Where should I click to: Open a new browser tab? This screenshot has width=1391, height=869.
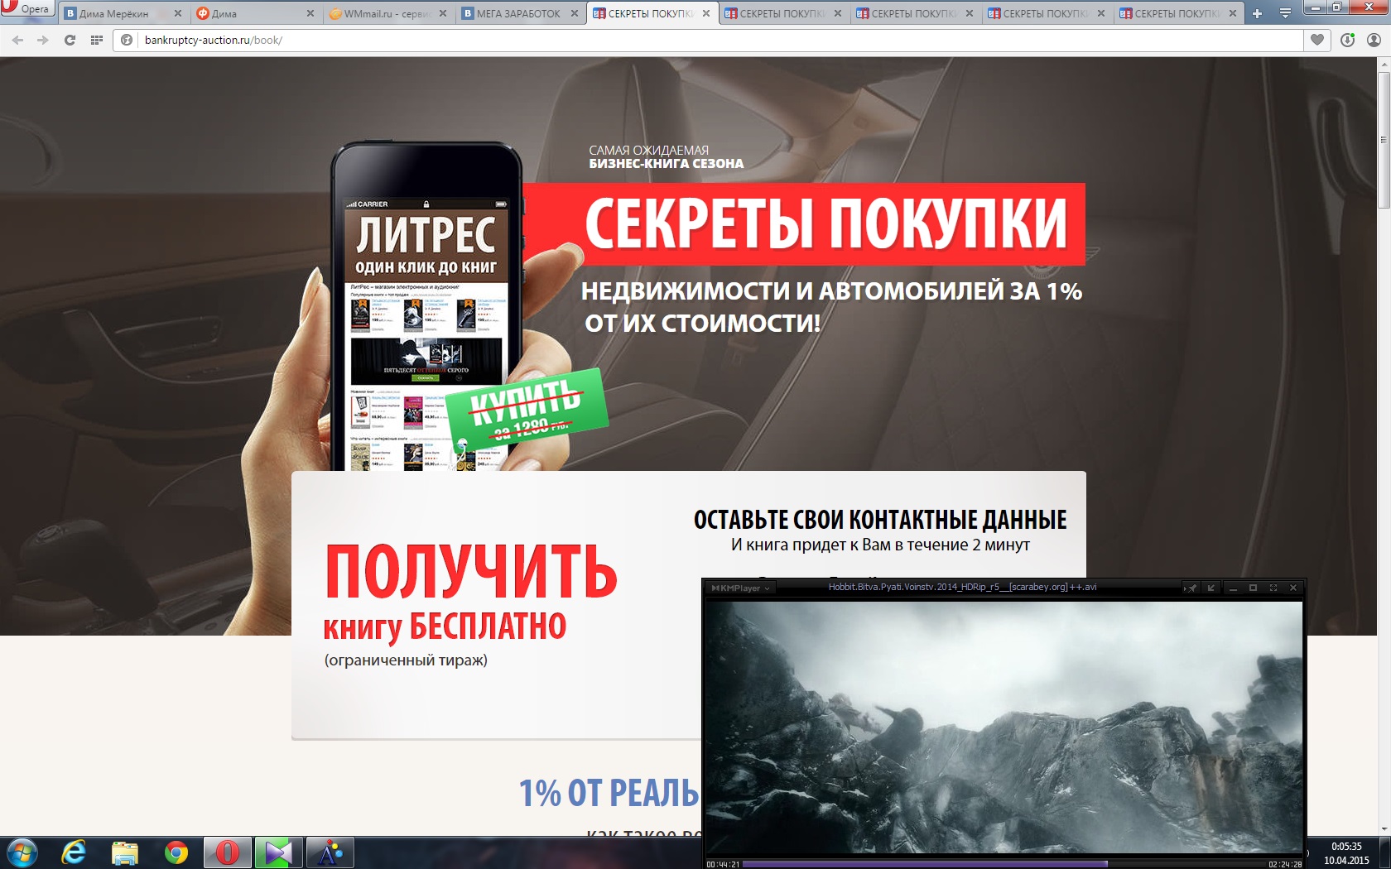[1257, 13]
